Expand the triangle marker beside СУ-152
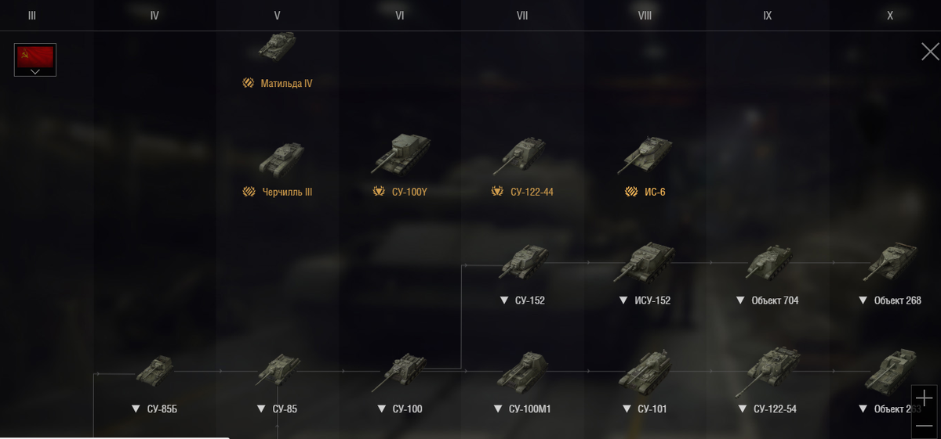 click(504, 300)
